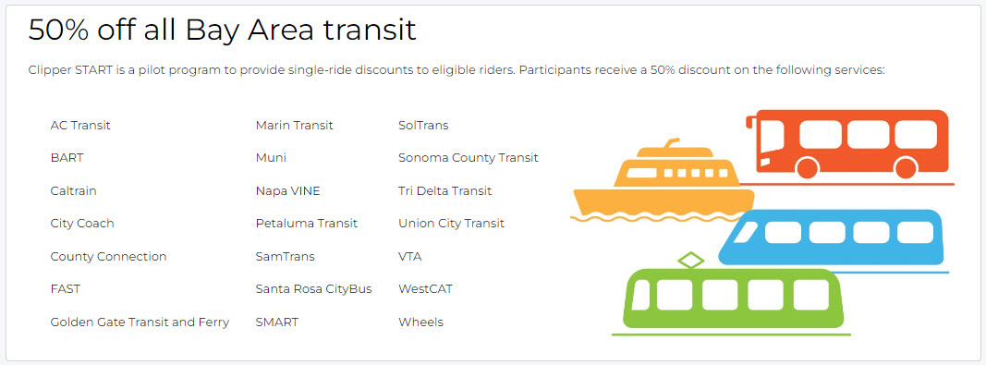The image size is (986, 365).
Task: Click the yellow ferry boat icon
Action: click(663, 180)
